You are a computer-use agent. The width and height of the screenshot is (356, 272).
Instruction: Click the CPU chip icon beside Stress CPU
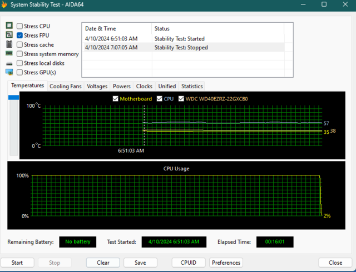pyautogui.click(x=9, y=26)
